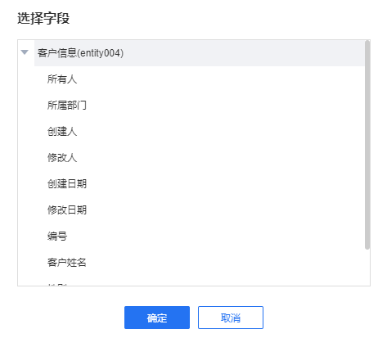Select the 客户信息(entity004) root node
The width and height of the screenshot is (387, 338).
pyautogui.click(x=80, y=53)
